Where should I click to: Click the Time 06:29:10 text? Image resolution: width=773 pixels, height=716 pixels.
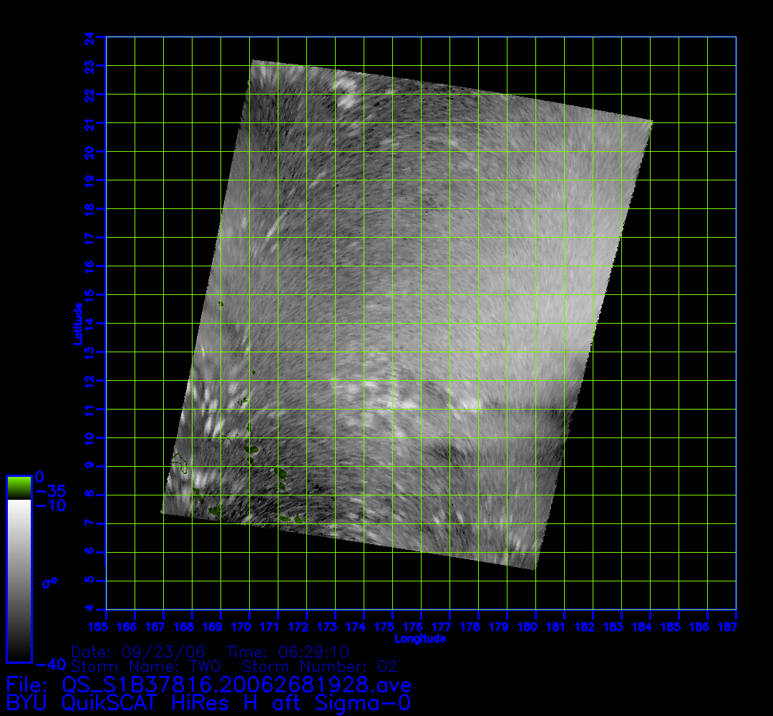click(288, 652)
